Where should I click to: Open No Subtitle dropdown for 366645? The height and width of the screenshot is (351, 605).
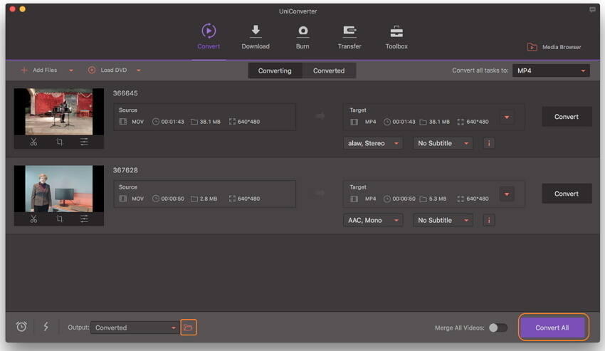pyautogui.click(x=443, y=143)
